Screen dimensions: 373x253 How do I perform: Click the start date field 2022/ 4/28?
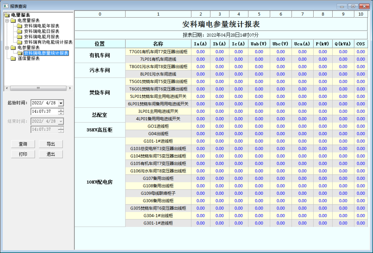point(45,103)
